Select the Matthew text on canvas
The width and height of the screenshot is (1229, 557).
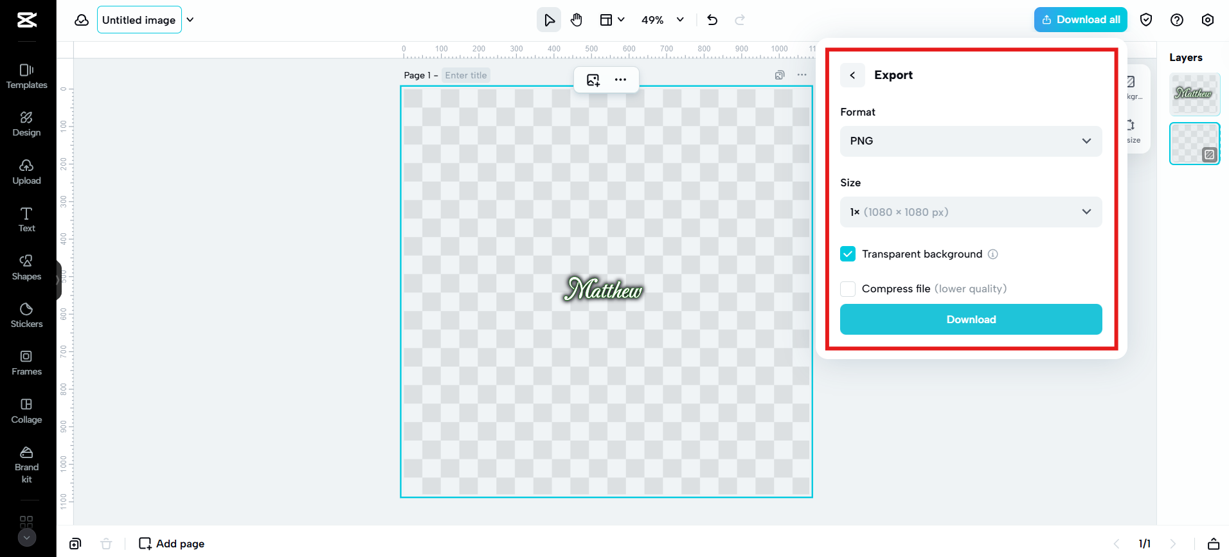tap(603, 290)
